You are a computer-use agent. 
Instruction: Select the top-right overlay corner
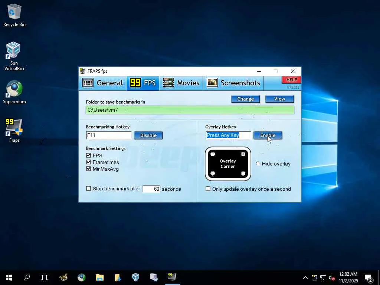(243, 154)
